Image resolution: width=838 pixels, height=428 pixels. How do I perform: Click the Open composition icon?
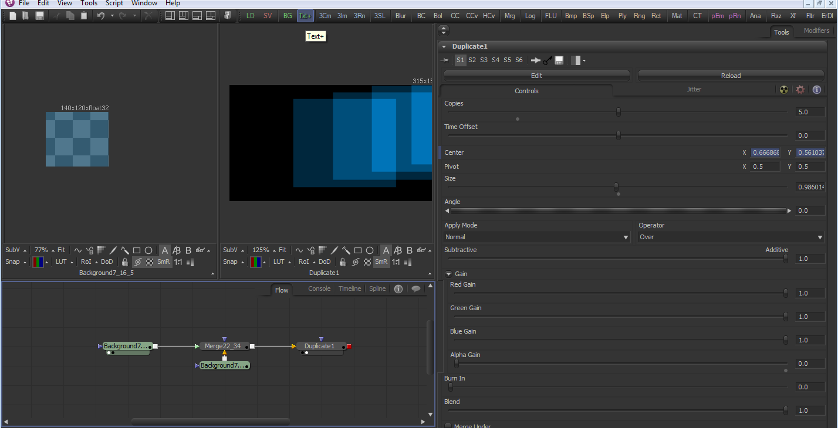pyautogui.click(x=25, y=16)
